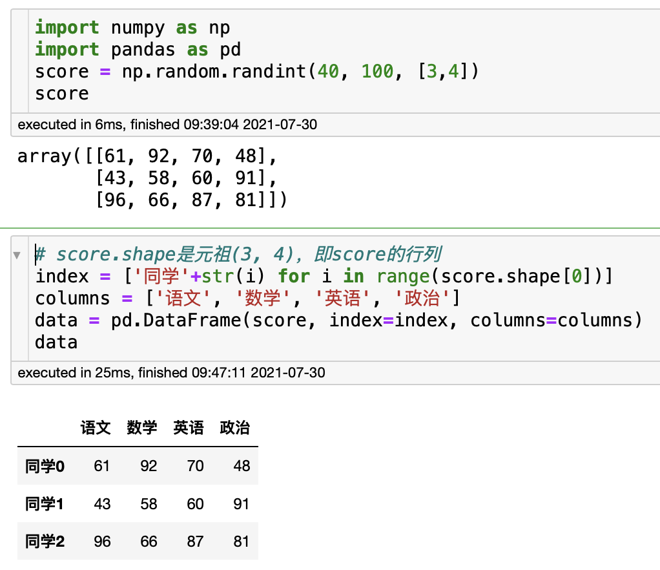This screenshot has height=570, width=660.
Task: Click table cell 81 in 同学2 row
Action: 241,542
